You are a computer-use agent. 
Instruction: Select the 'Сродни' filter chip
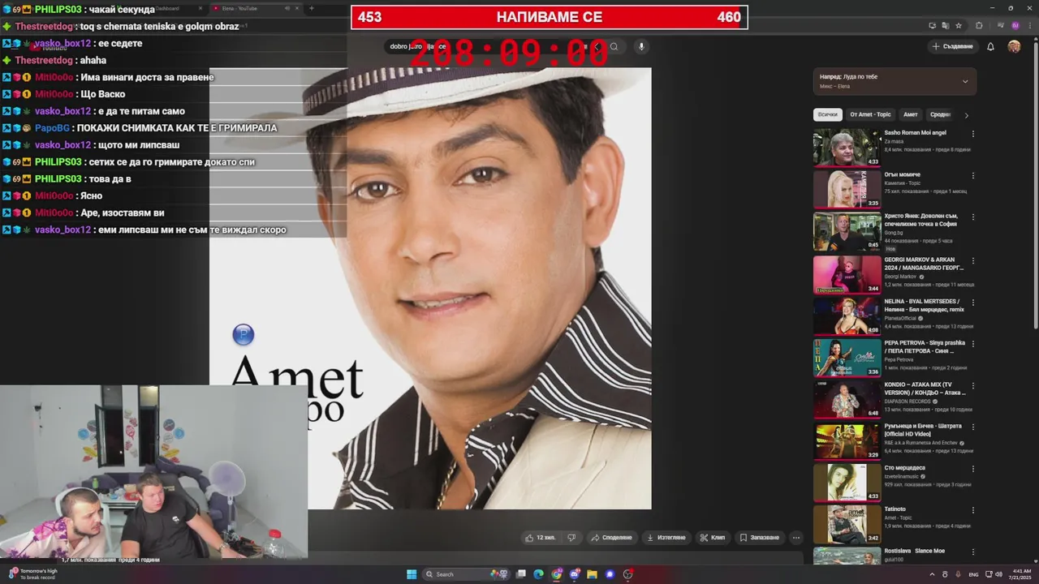tap(940, 114)
